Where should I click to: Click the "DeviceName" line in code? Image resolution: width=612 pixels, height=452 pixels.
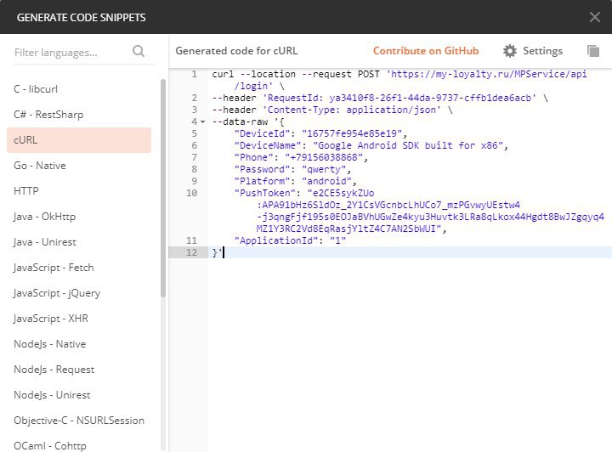point(371,145)
